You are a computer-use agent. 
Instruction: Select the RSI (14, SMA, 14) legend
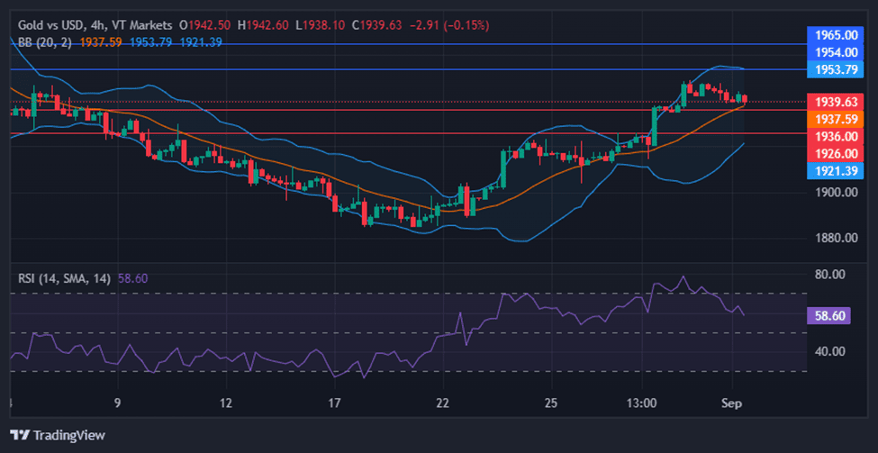coord(63,279)
